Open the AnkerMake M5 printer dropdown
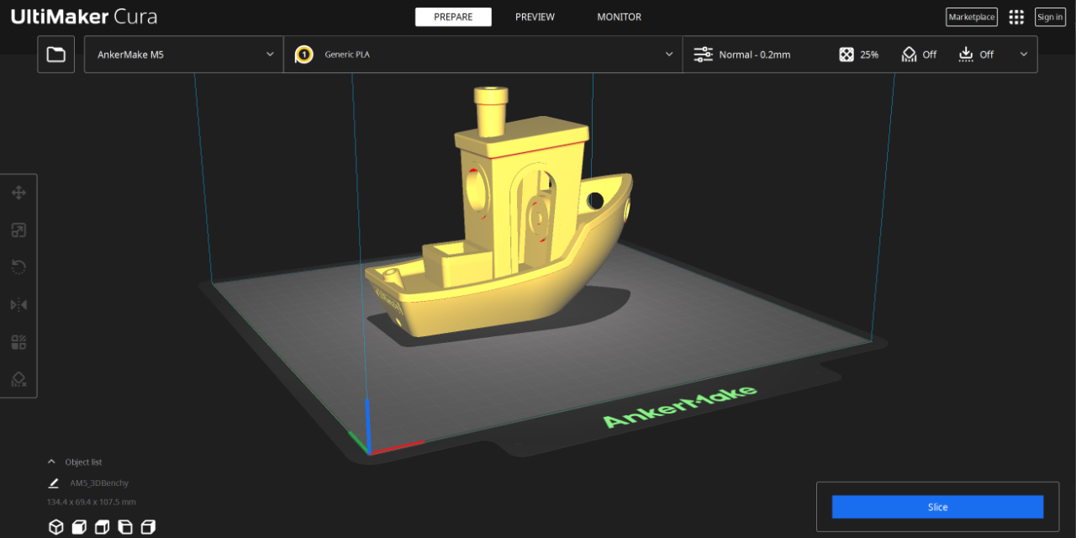 click(x=183, y=54)
